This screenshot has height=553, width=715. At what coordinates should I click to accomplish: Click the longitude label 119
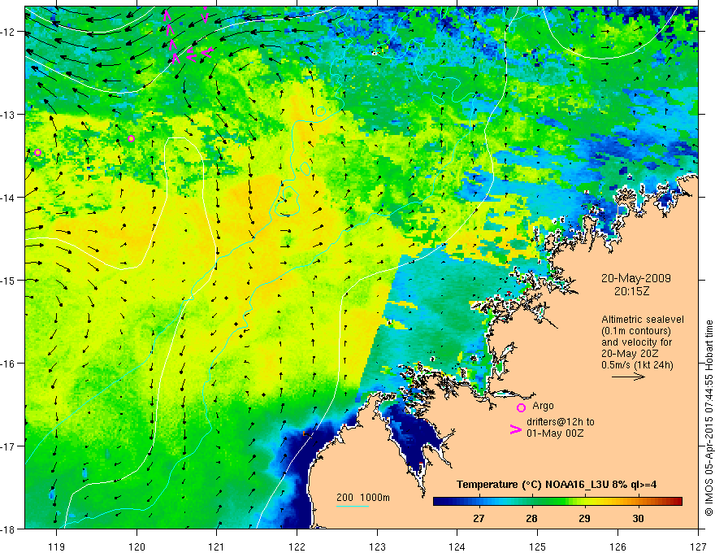click(57, 546)
